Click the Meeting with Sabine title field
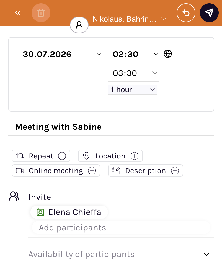222x262 pixels. (x=111, y=127)
